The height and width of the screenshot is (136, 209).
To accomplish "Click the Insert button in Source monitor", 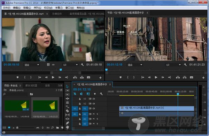I will [75, 77].
